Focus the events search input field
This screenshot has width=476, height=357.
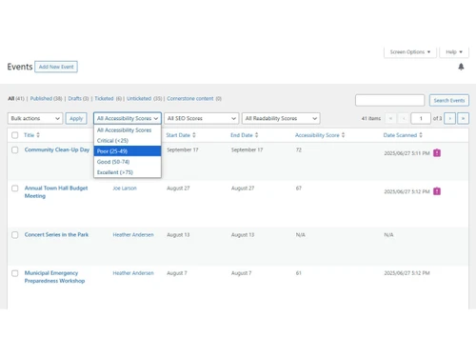click(390, 100)
